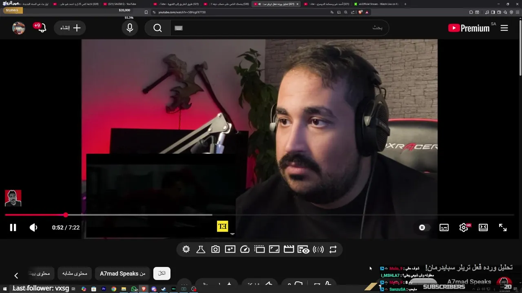Image resolution: width=522 pixels, height=293 pixels.
Task: Open video filters sparkle icon
Action: 230,249
